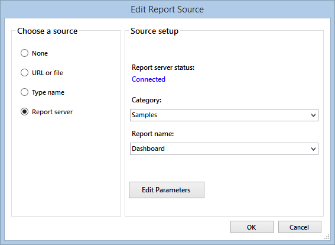Dismiss the dialog with Cancel
The height and width of the screenshot is (245, 335).
coord(300,227)
